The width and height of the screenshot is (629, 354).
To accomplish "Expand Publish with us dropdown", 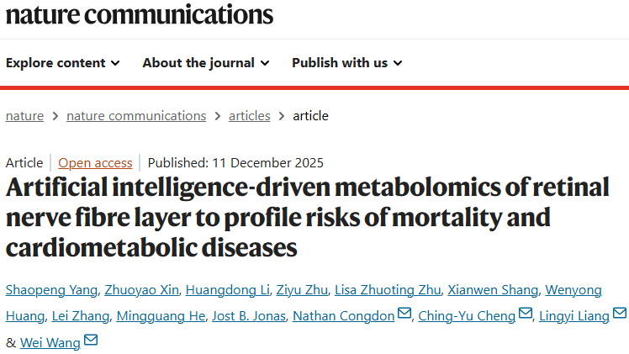I will tap(347, 63).
